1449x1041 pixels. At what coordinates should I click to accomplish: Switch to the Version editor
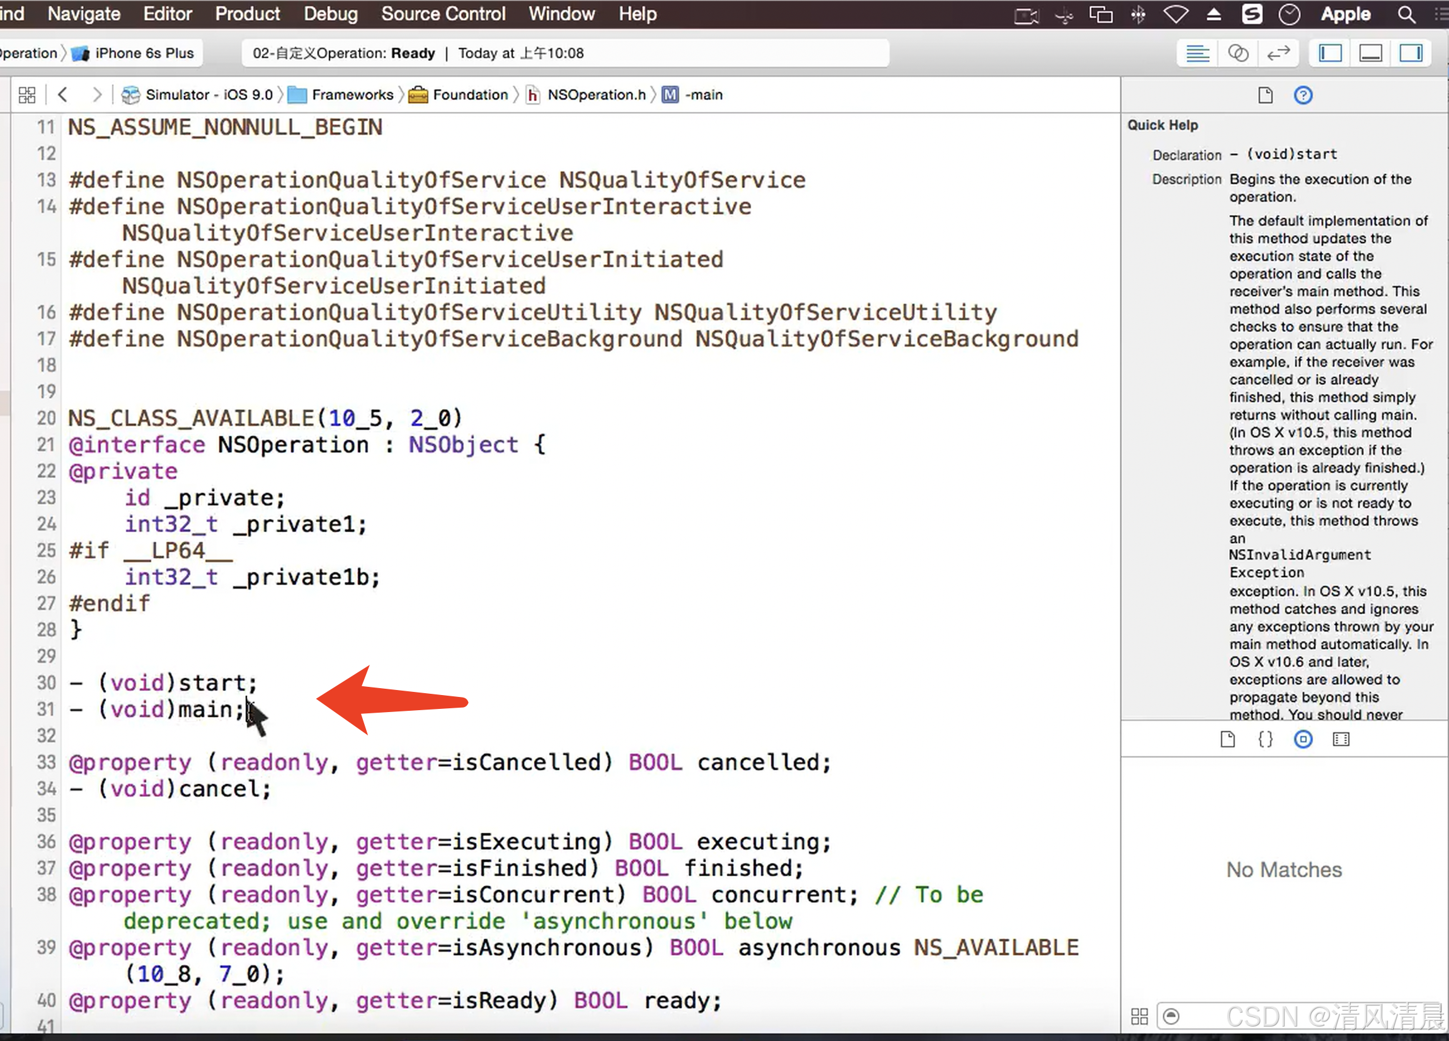(x=1278, y=53)
